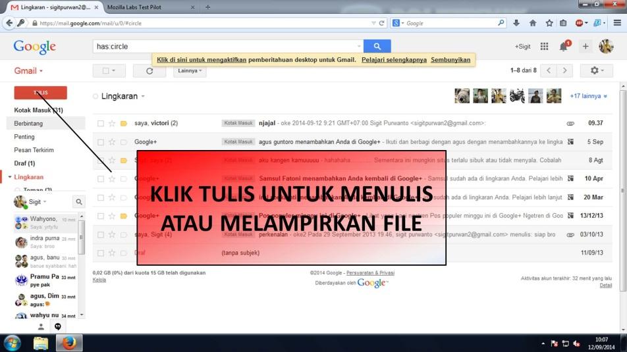Open the notifications bell

(564, 46)
